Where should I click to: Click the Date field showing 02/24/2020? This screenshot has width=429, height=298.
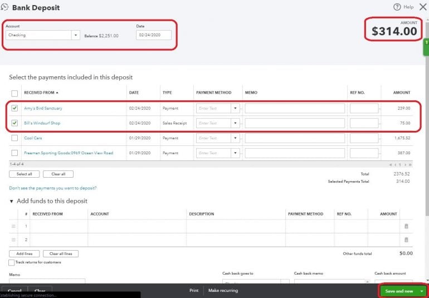click(153, 35)
